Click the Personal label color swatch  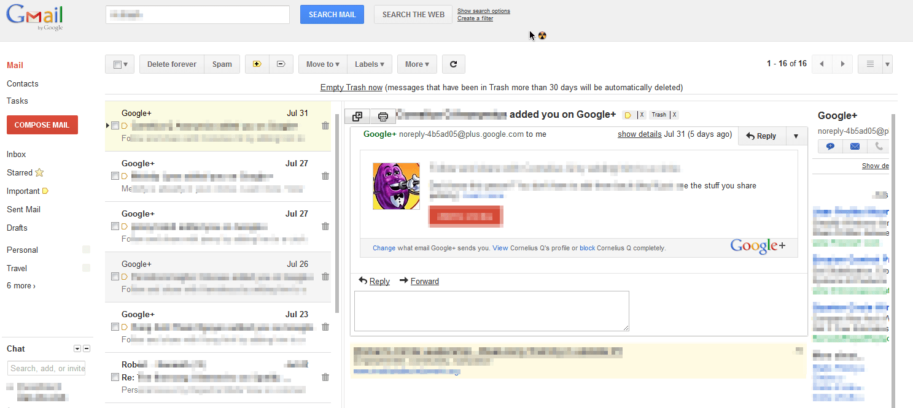pos(87,250)
